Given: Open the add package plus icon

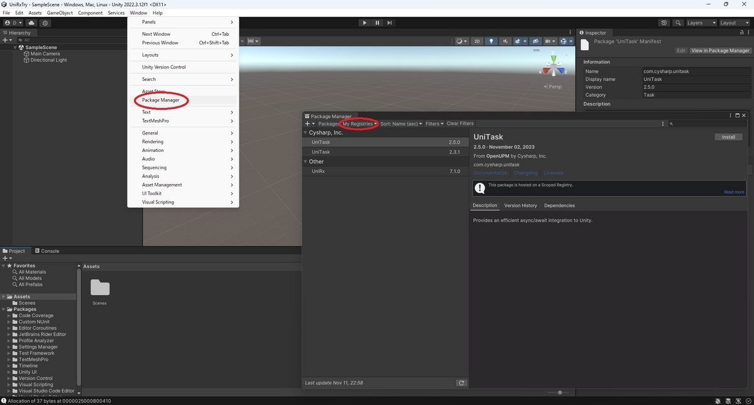Looking at the screenshot, I should 307,124.
